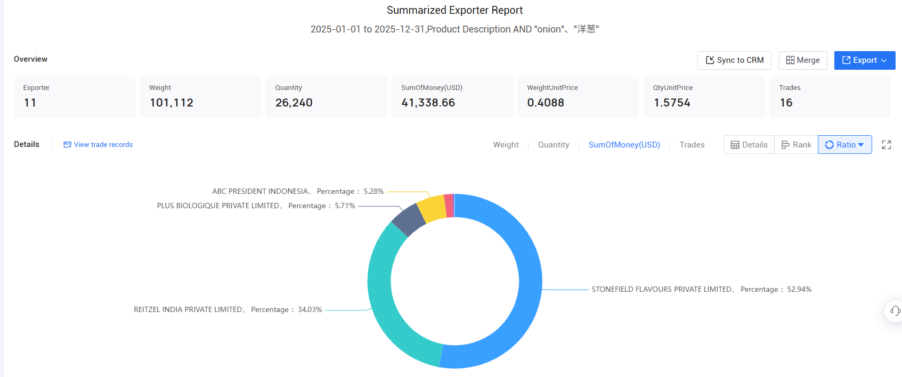
Task: Open View trade records link
Action: 98,145
